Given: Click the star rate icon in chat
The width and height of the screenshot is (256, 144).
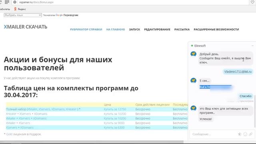Looking at the screenshot, I should click(240, 134).
